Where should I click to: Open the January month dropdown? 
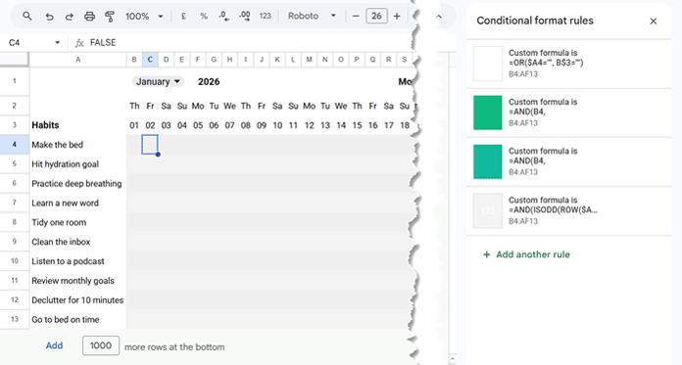[158, 81]
